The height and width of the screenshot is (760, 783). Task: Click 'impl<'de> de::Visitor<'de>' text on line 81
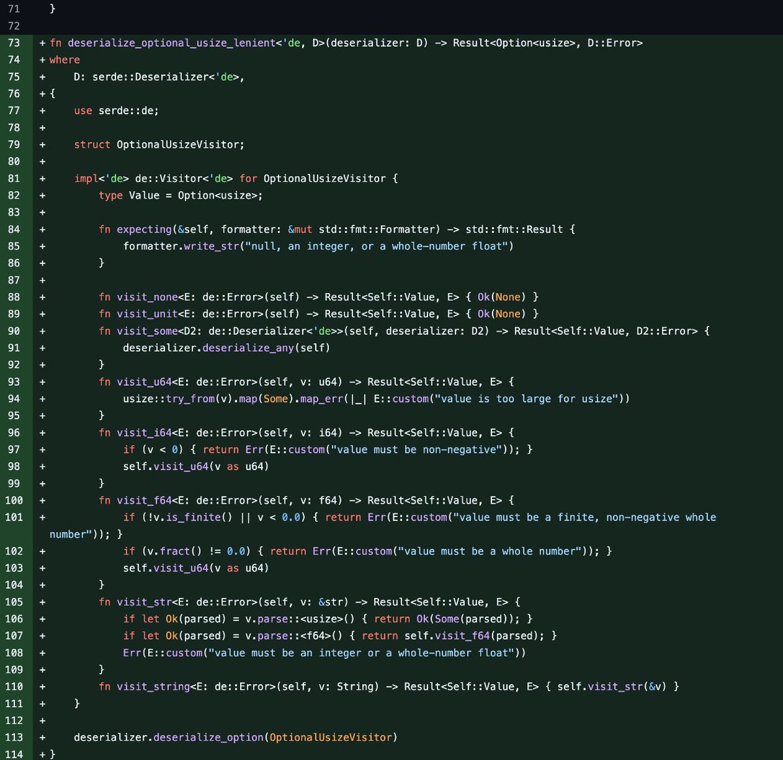click(153, 179)
